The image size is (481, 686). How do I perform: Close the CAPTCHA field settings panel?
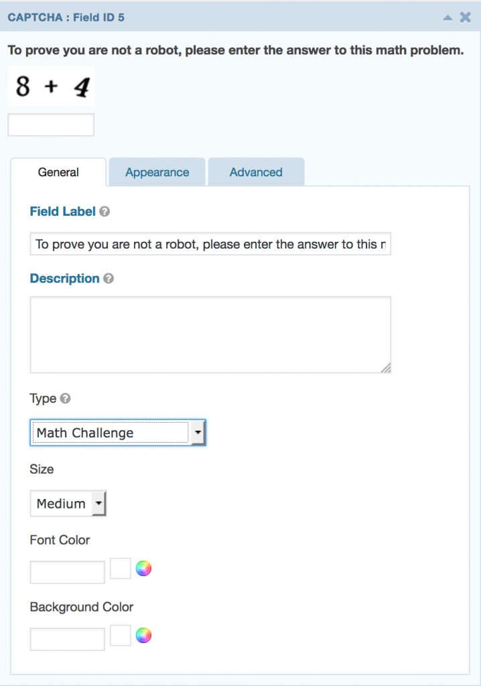[466, 17]
